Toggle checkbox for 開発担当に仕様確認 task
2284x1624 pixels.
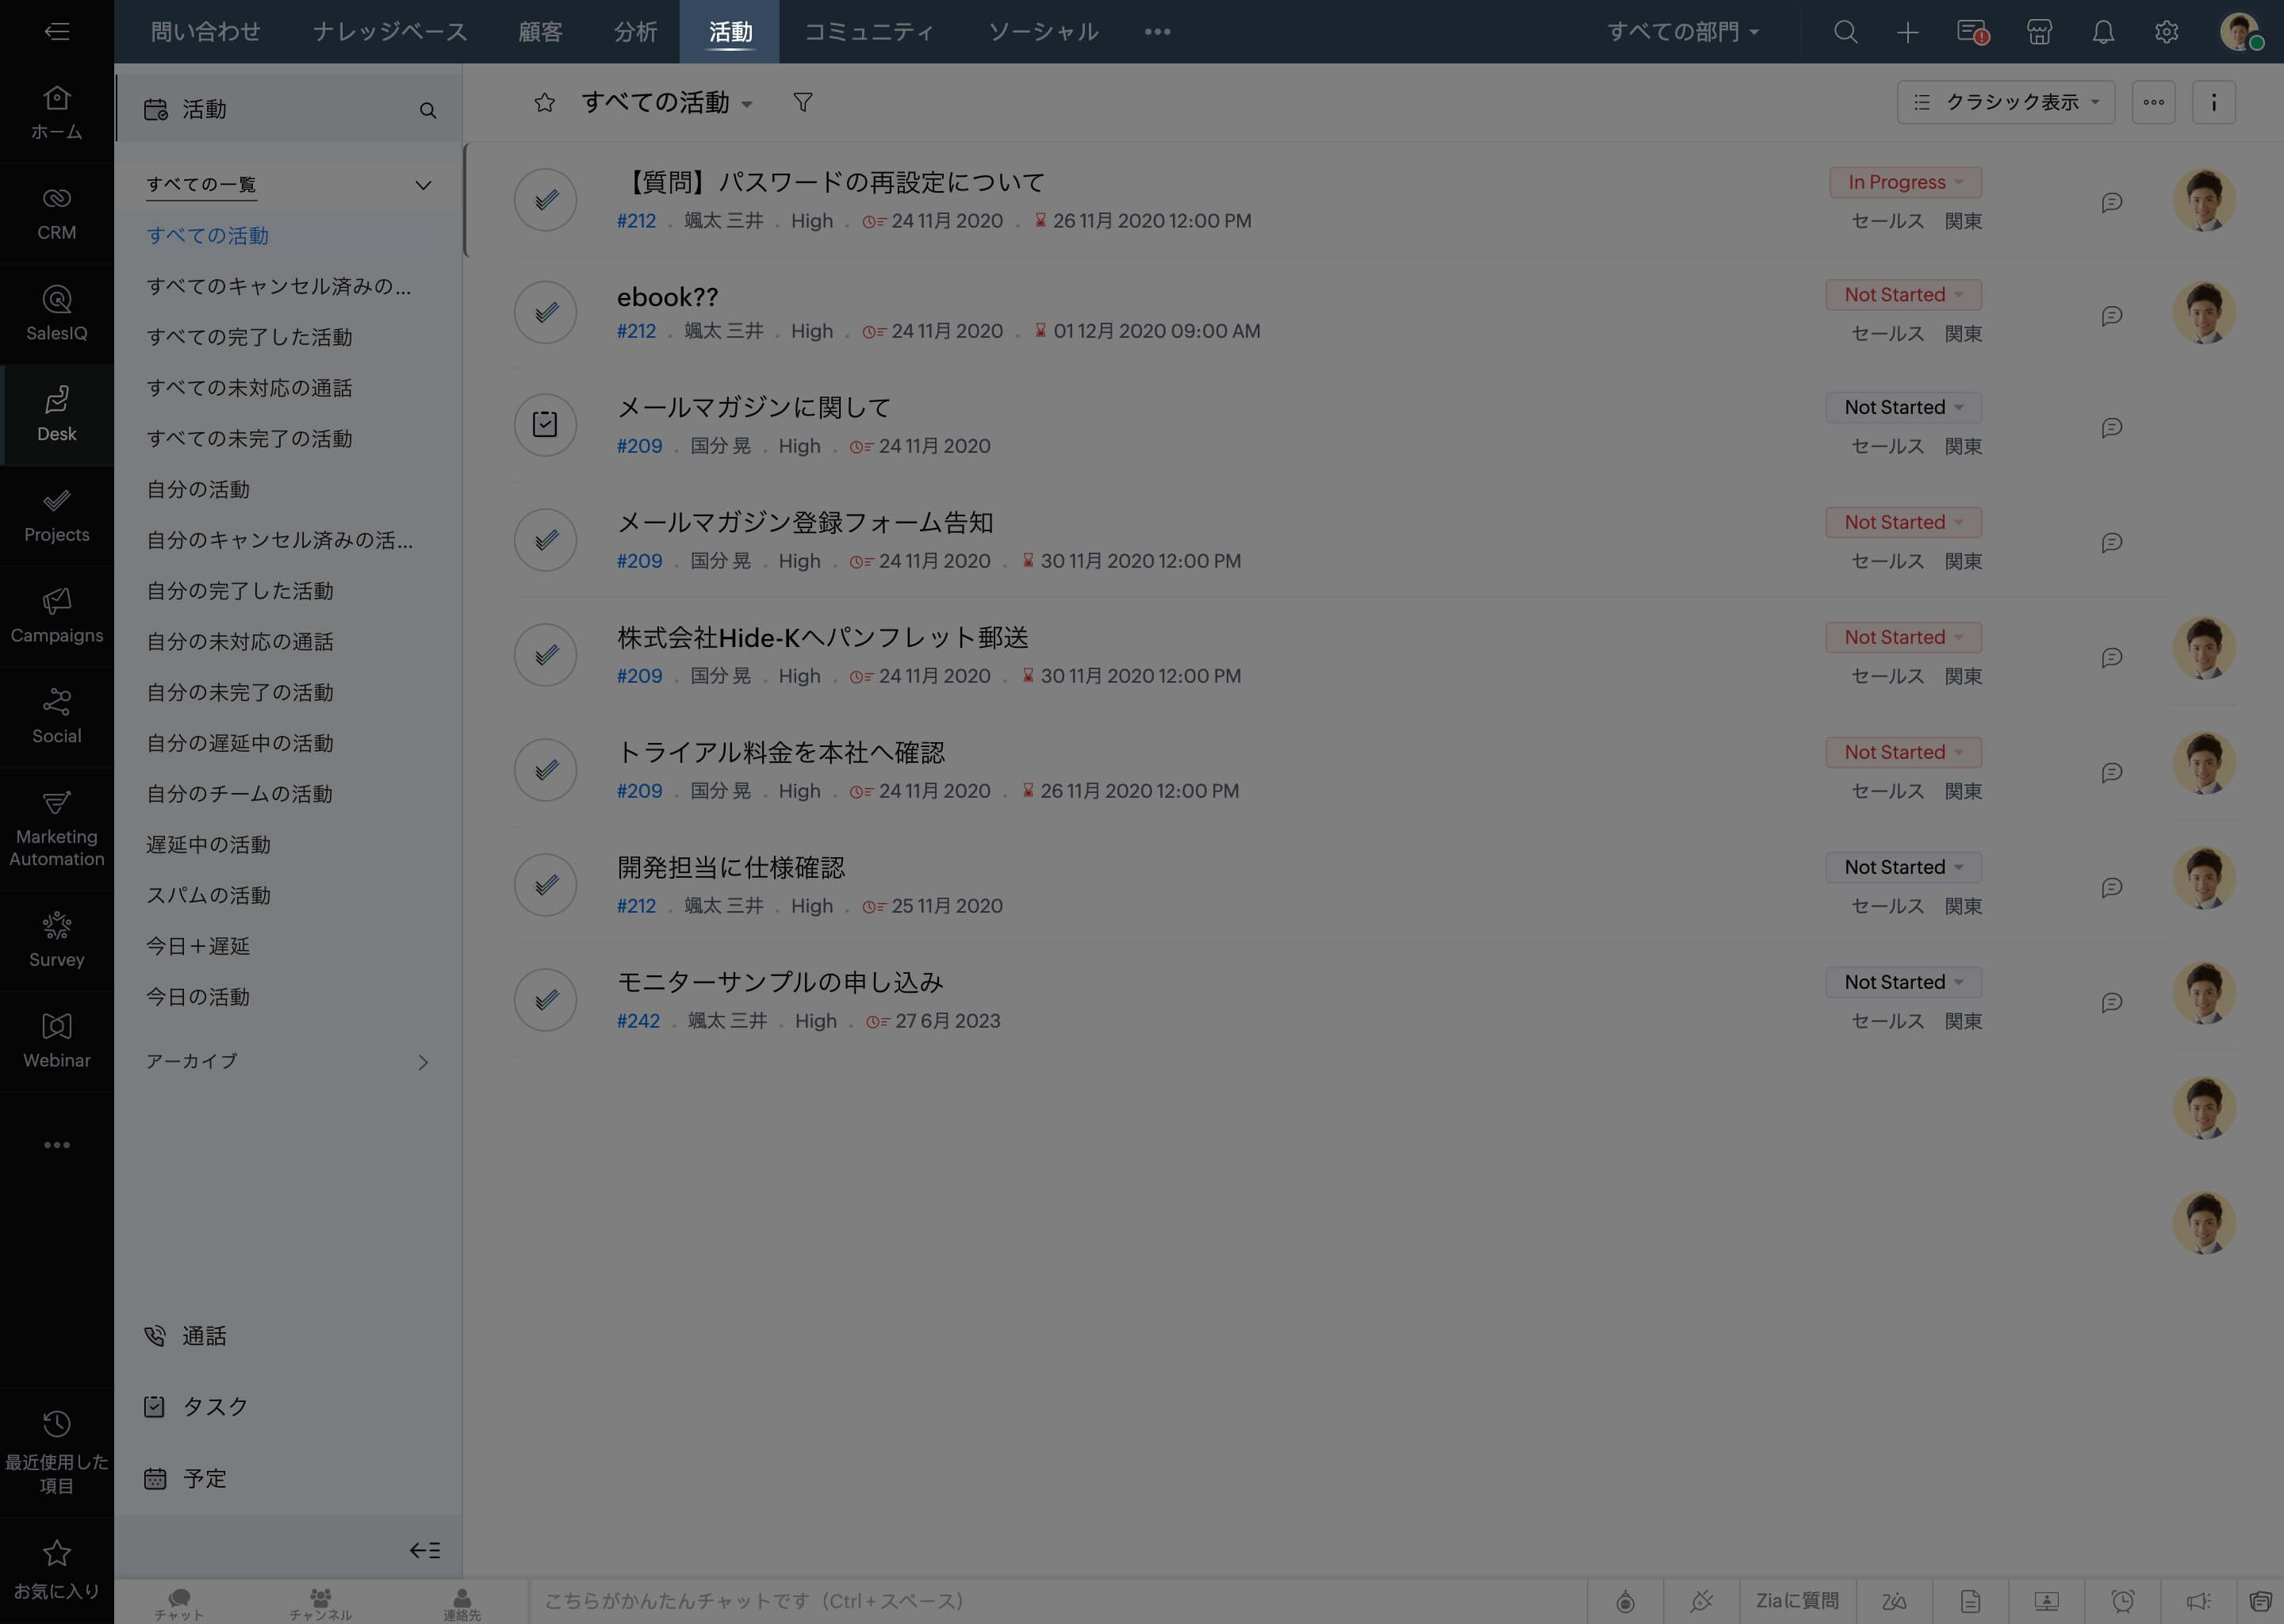[x=546, y=884]
